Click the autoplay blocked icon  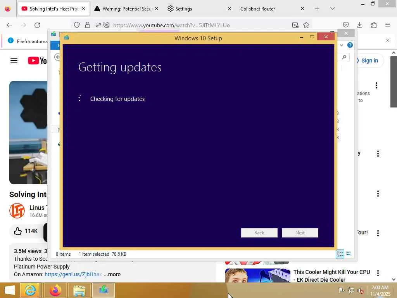pos(106,25)
